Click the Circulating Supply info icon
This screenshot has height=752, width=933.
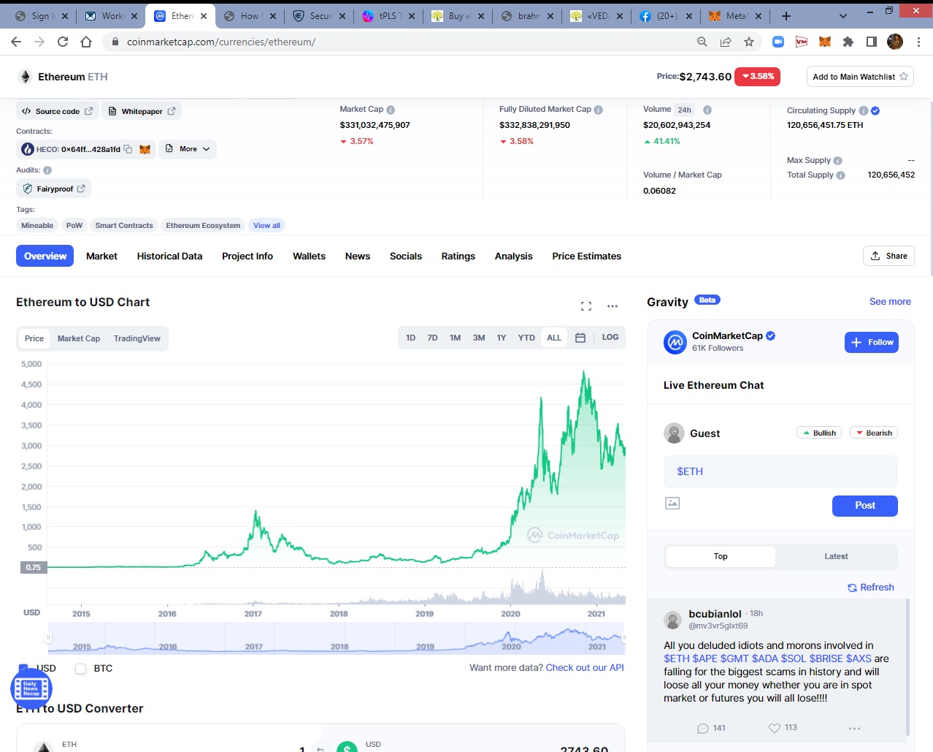pyautogui.click(x=864, y=110)
